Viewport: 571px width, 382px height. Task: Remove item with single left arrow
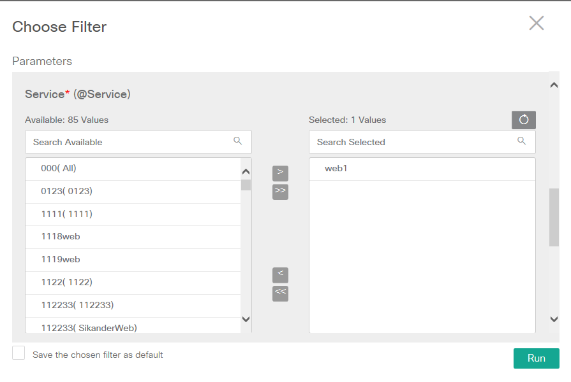(280, 274)
